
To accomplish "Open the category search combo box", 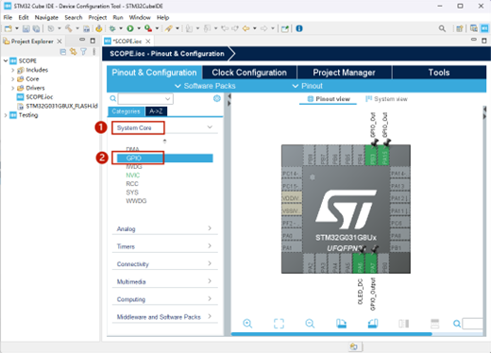I will coord(145,99).
